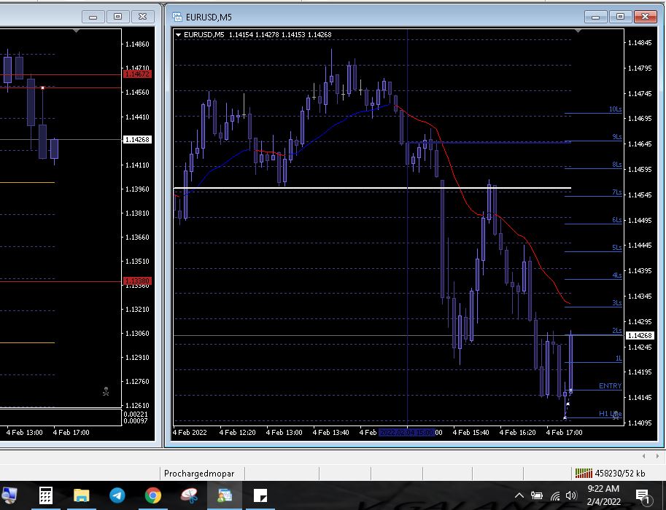Image resolution: width=666 pixels, height=510 pixels.
Task: Show hidden system tray icons
Action: pyautogui.click(x=519, y=495)
